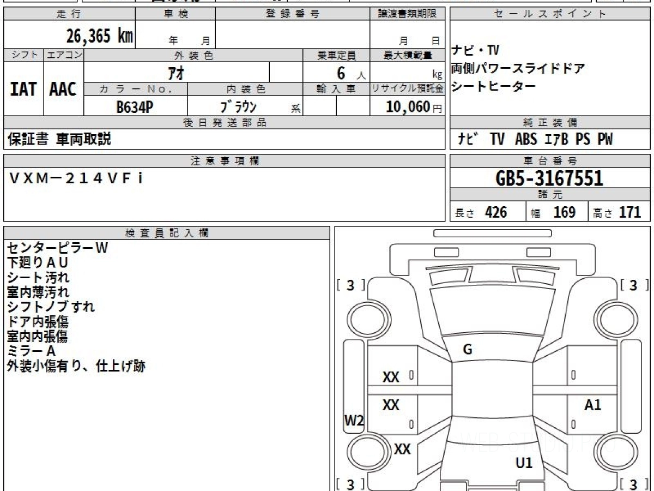654x491 pixels.
Task: Select note 外装小傷有り、仕上げ跡
Action: [76, 366]
